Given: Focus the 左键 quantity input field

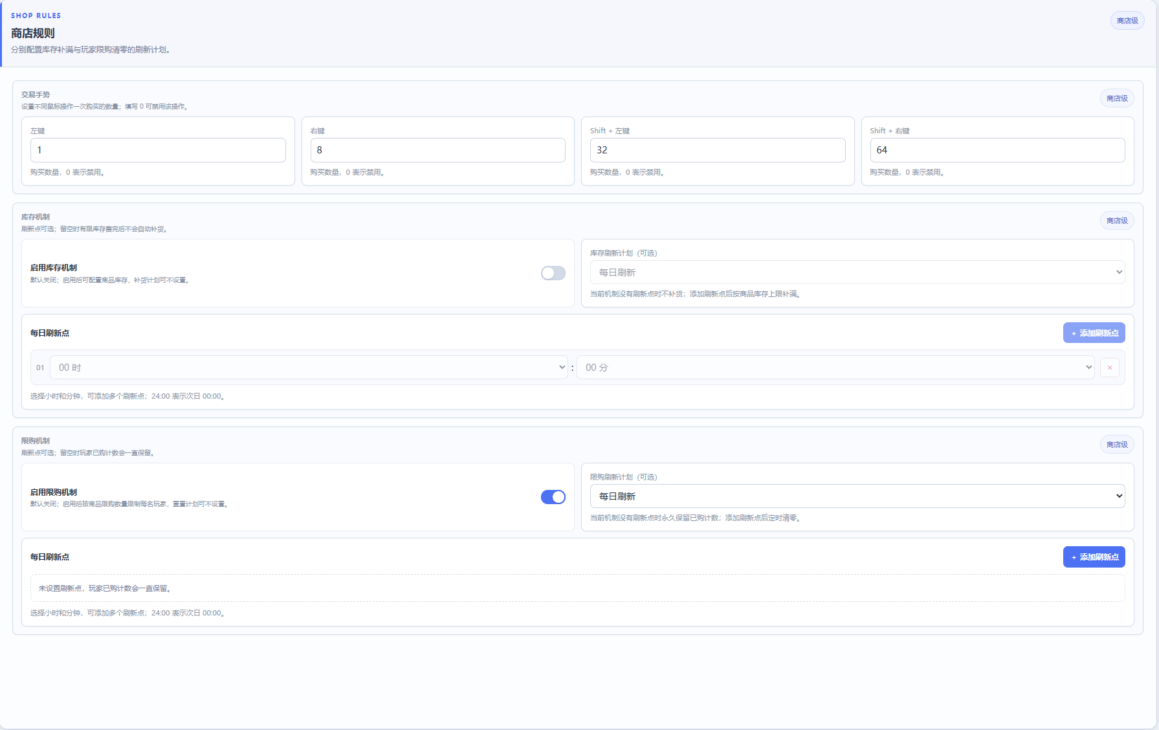Looking at the screenshot, I should [158, 150].
